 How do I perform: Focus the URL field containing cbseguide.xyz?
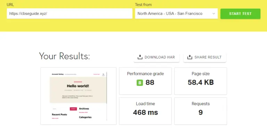[x=70, y=14]
